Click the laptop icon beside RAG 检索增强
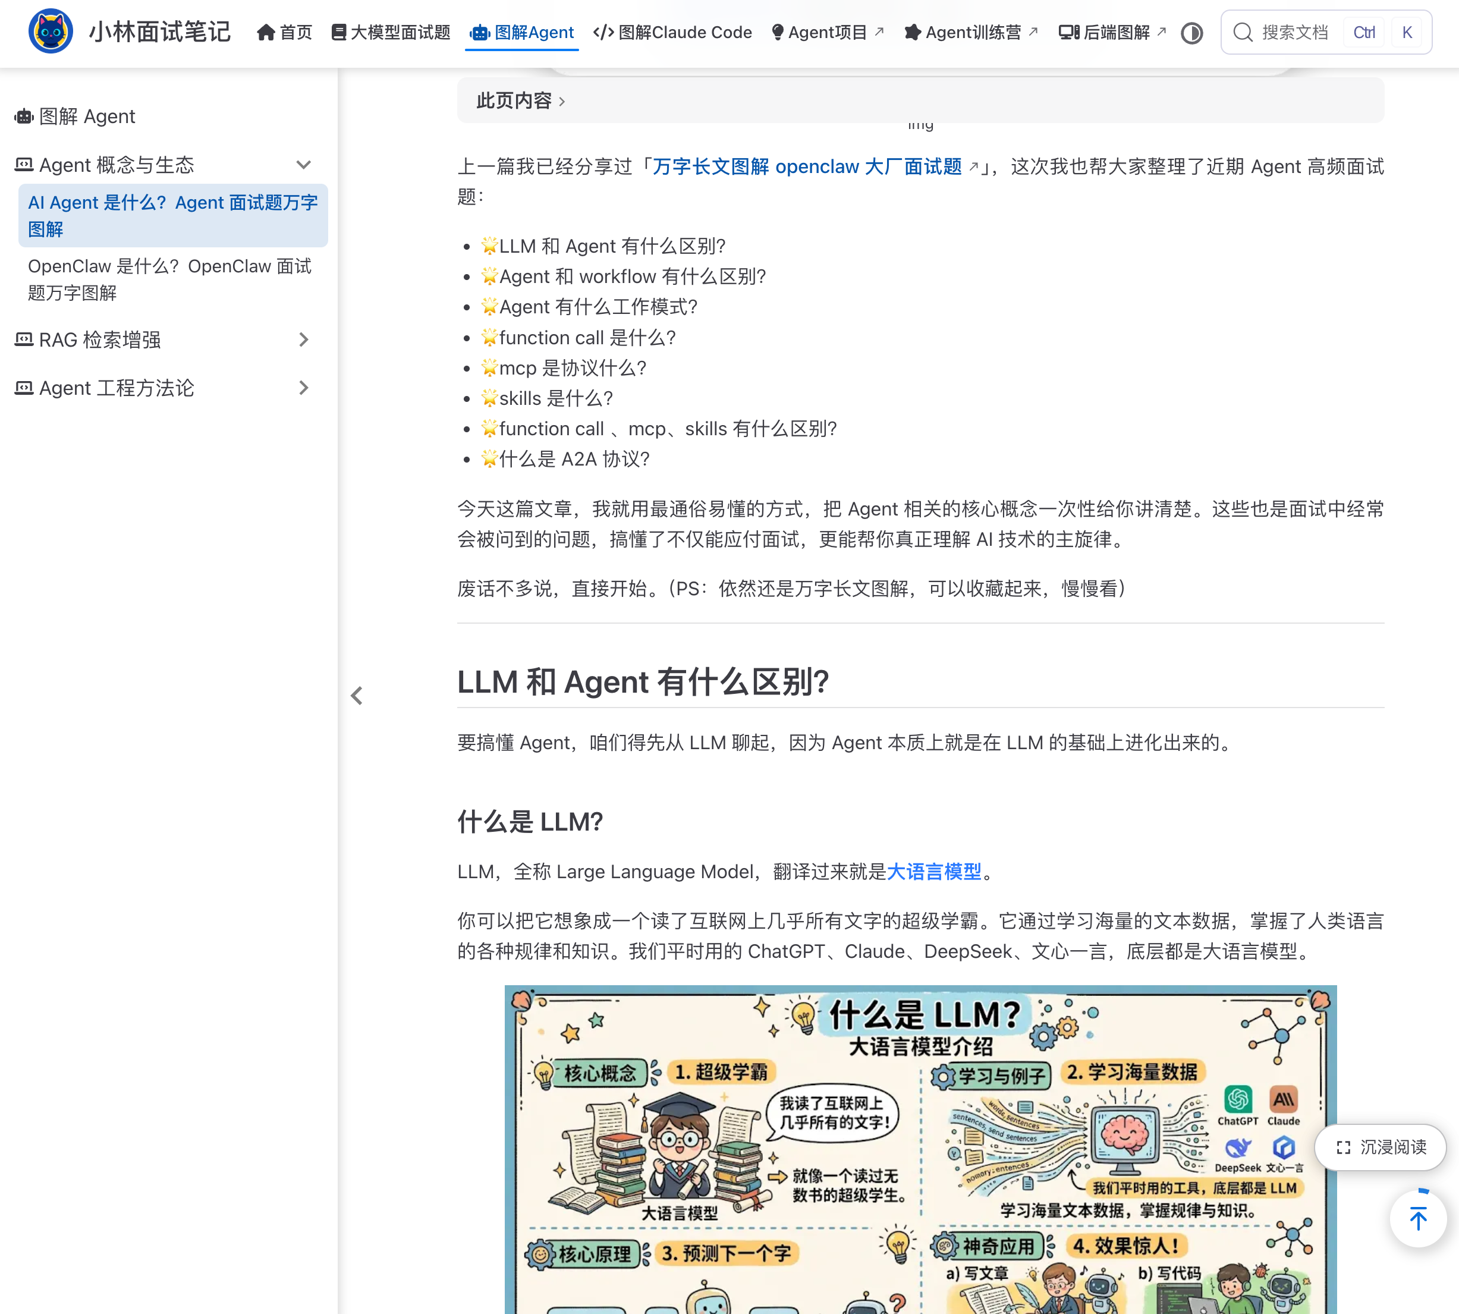Screen dimensions: 1459x1314 point(24,339)
